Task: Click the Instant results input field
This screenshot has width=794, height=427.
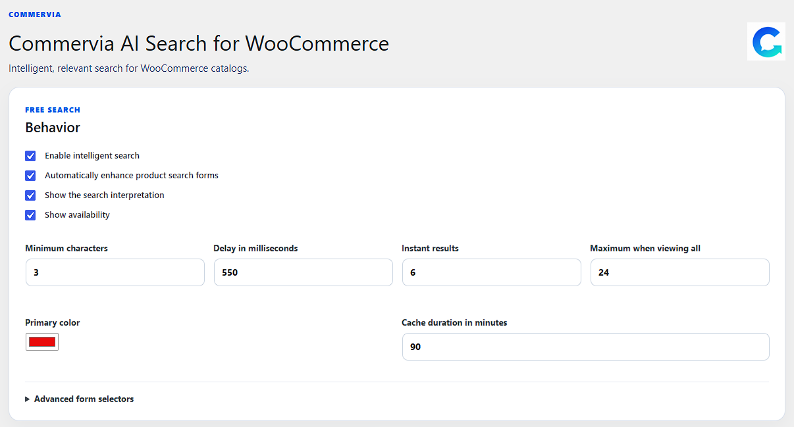Action: coord(492,272)
